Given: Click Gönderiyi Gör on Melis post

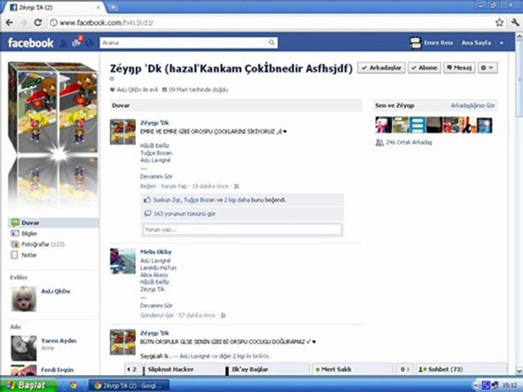Looking at the screenshot, I should [x=157, y=315].
